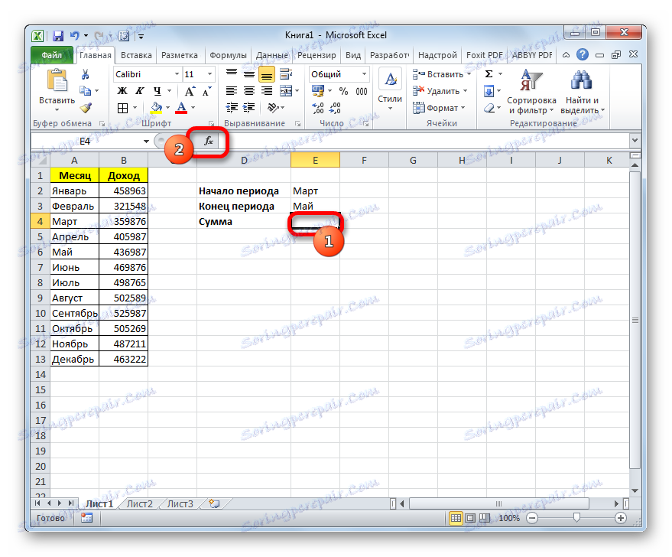Align text to middle of cell
672x557 pixels.
pos(249,75)
